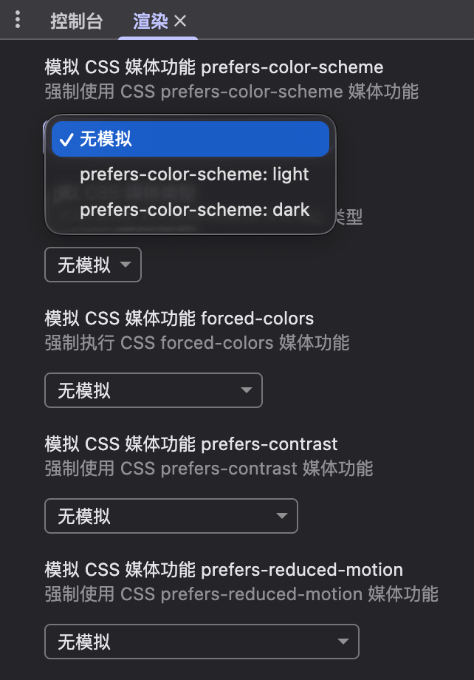Click the 强制使用 CSS prefers-contrast 媒体功能 text

click(x=207, y=469)
